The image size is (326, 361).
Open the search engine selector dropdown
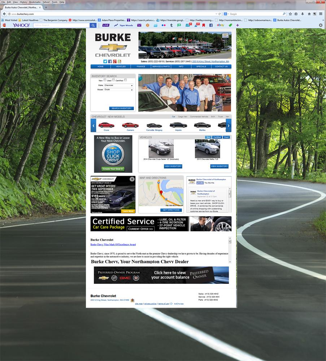[226, 14]
